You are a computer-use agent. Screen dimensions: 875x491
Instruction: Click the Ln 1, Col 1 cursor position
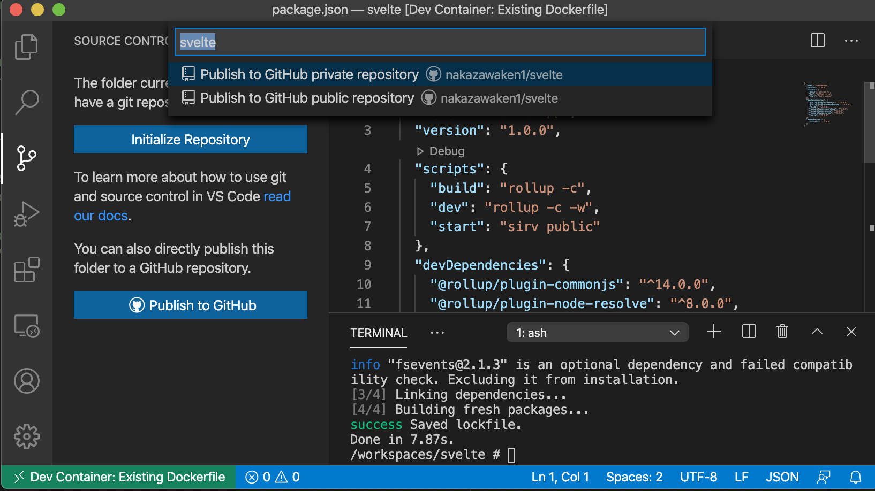(560, 477)
